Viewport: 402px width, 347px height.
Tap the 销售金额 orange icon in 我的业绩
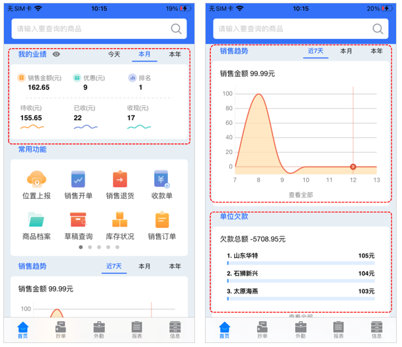pos(21,77)
